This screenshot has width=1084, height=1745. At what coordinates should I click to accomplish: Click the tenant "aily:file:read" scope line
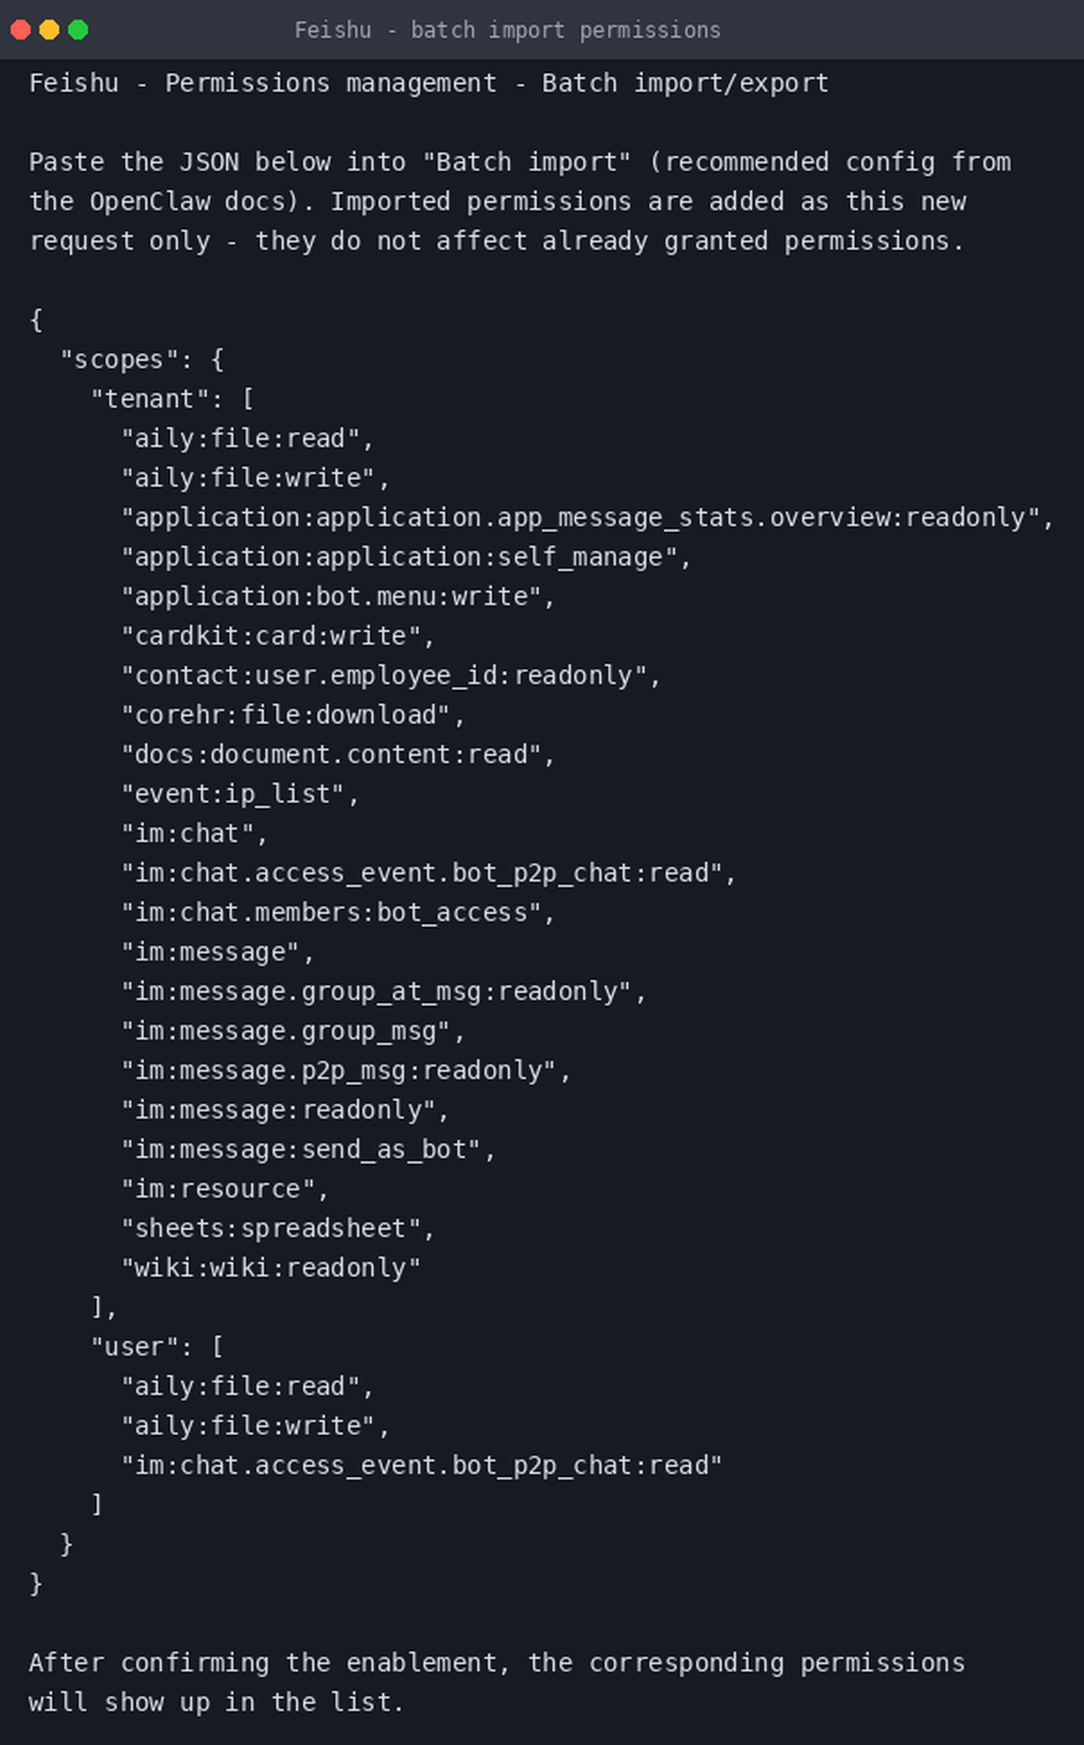[247, 439]
